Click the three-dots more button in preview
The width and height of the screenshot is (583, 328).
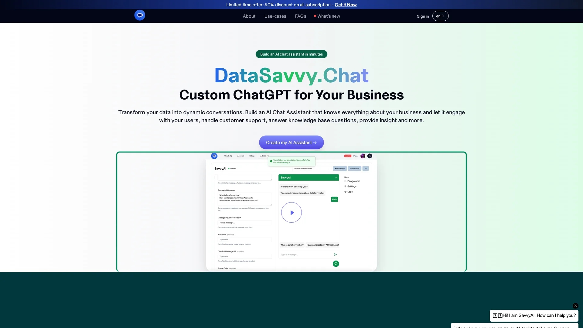(x=366, y=169)
